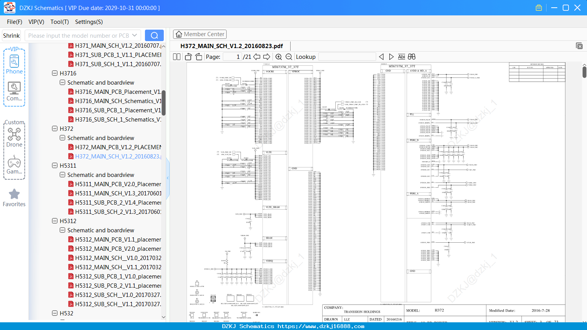Screen dimensions: 587x330
Task: Click the Shrink button
Action: click(x=11, y=35)
